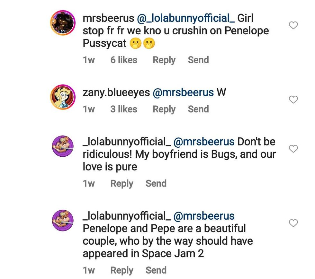Like mrsbeerus's comment with the heart icon
The width and height of the screenshot is (315, 279).
tap(293, 25)
